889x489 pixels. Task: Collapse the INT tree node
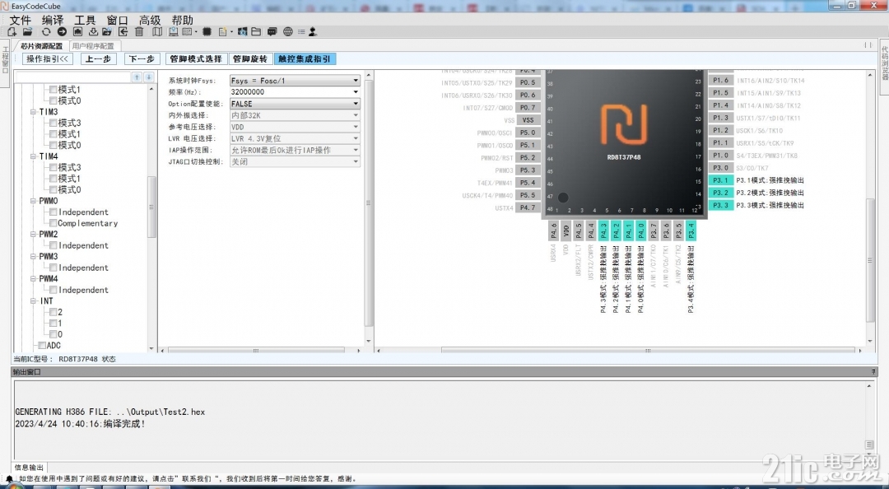(34, 300)
